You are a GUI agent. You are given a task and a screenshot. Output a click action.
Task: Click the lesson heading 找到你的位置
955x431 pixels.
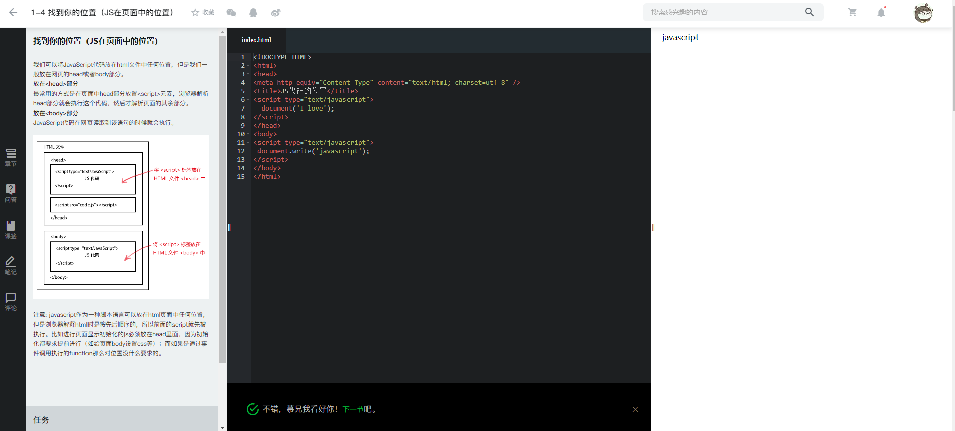pos(96,41)
